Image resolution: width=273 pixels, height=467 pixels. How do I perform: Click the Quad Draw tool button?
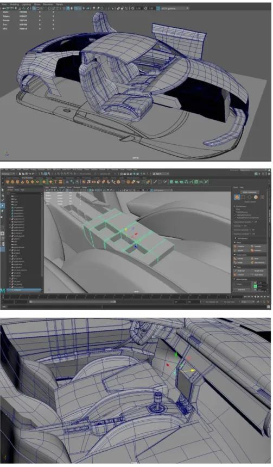(258, 275)
